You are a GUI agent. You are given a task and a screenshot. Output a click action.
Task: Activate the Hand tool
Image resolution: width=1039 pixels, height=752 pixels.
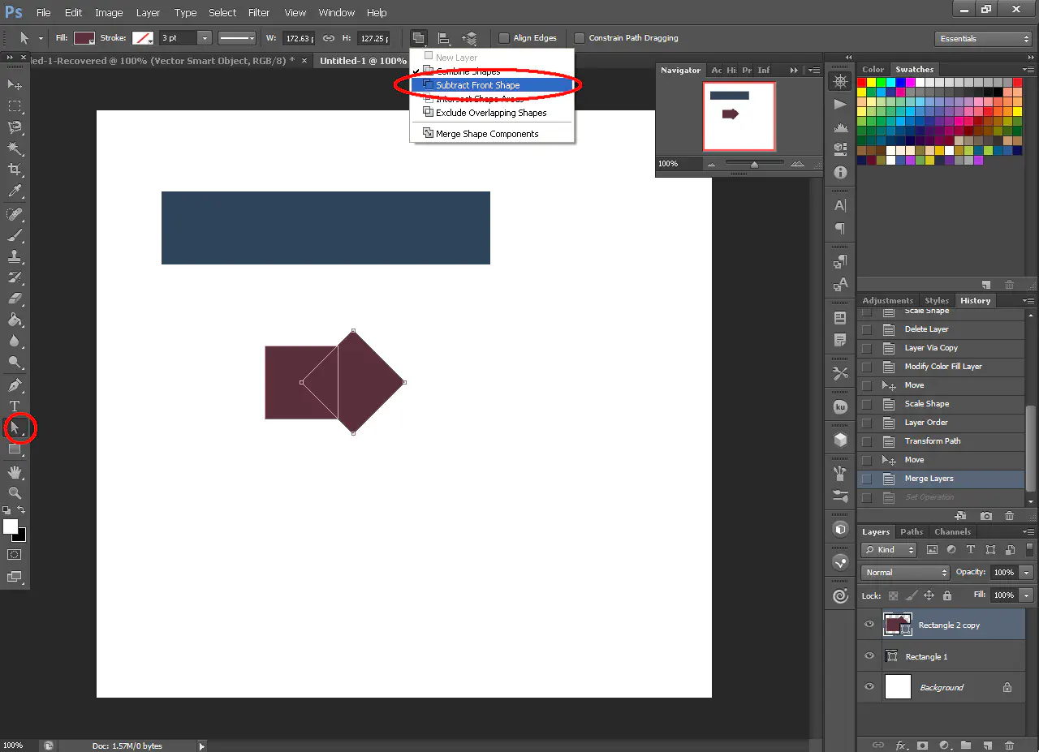point(15,472)
